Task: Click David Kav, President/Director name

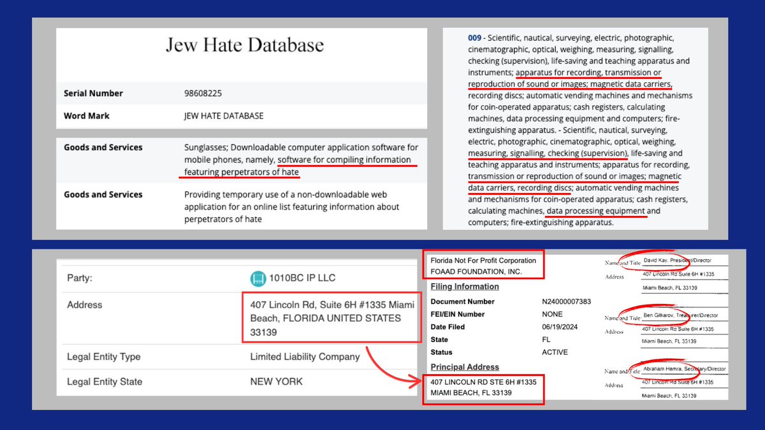Action: 676,261
